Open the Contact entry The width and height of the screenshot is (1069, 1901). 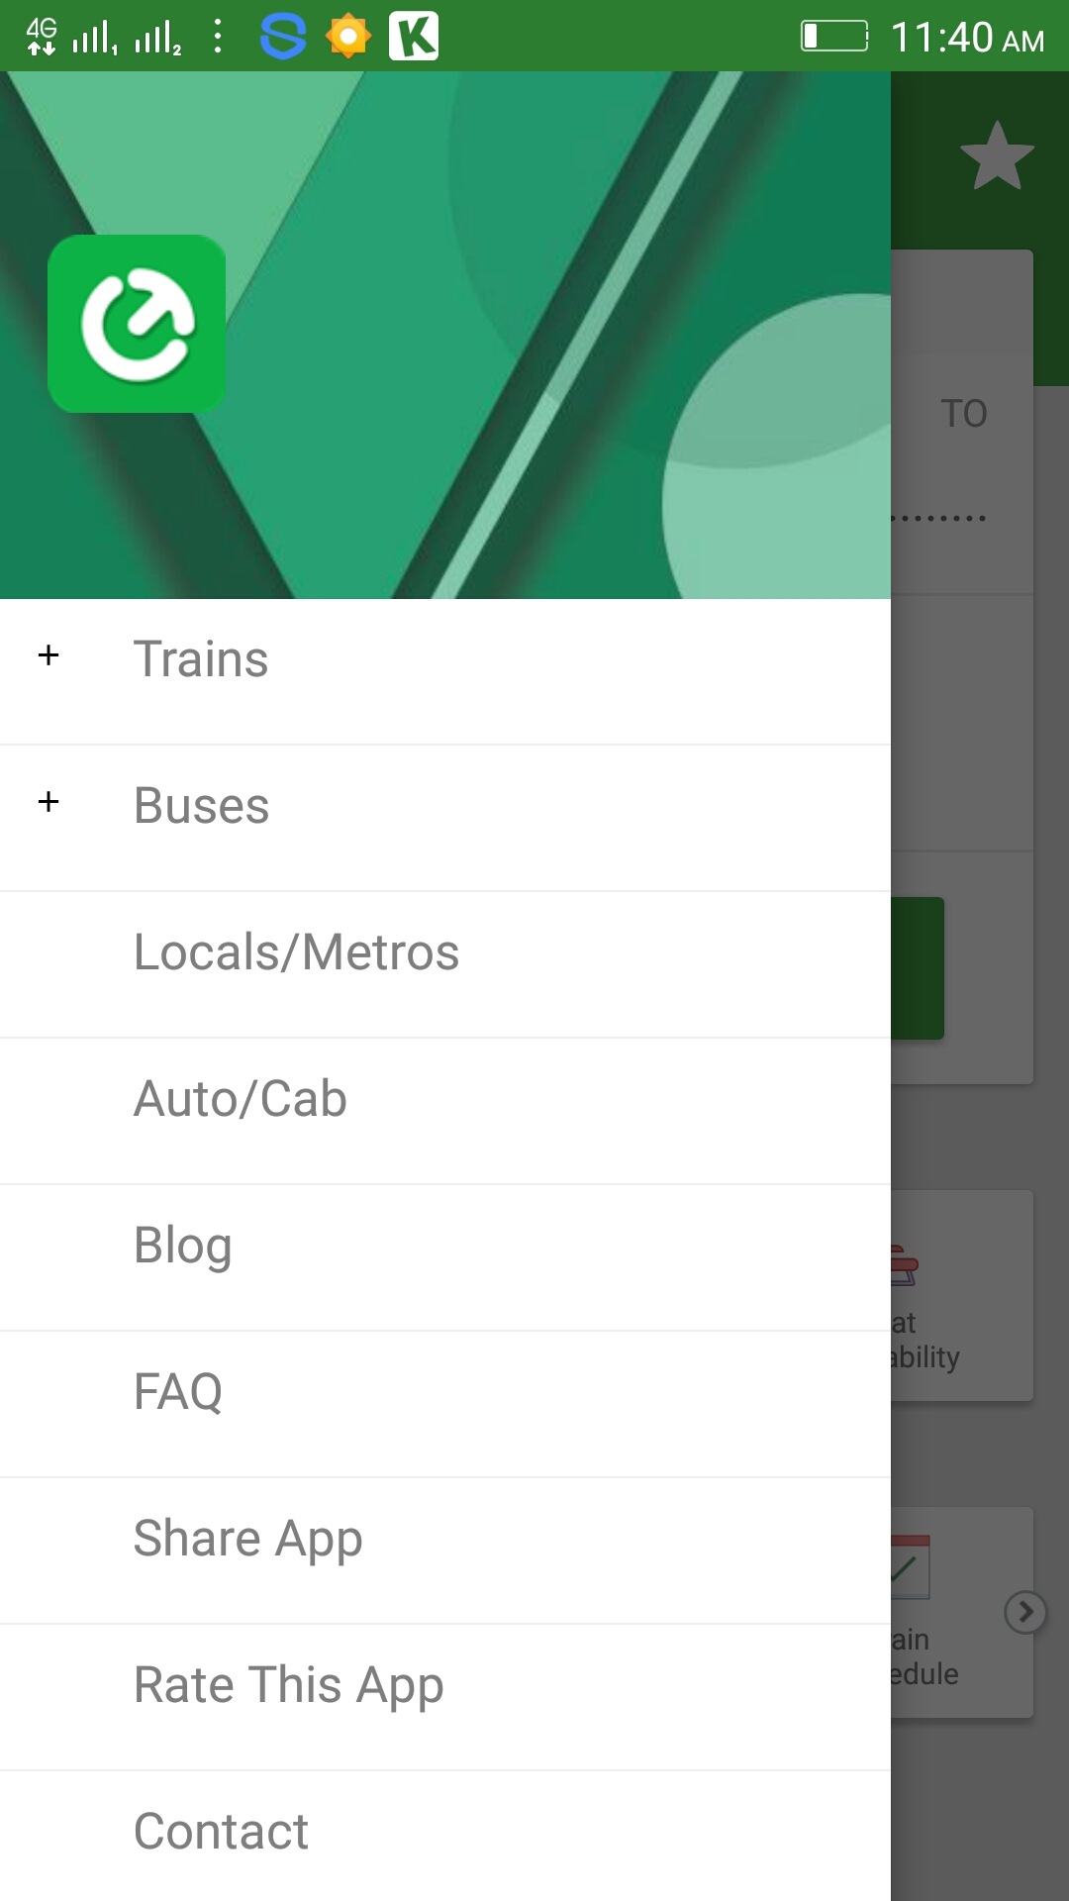(x=221, y=1832)
